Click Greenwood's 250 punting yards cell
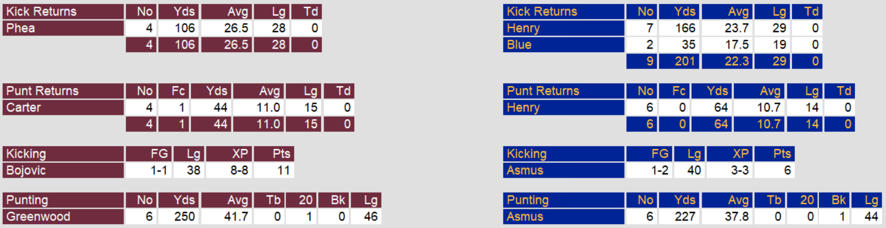Image resolution: width=886 pixels, height=228 pixels. 184,217
